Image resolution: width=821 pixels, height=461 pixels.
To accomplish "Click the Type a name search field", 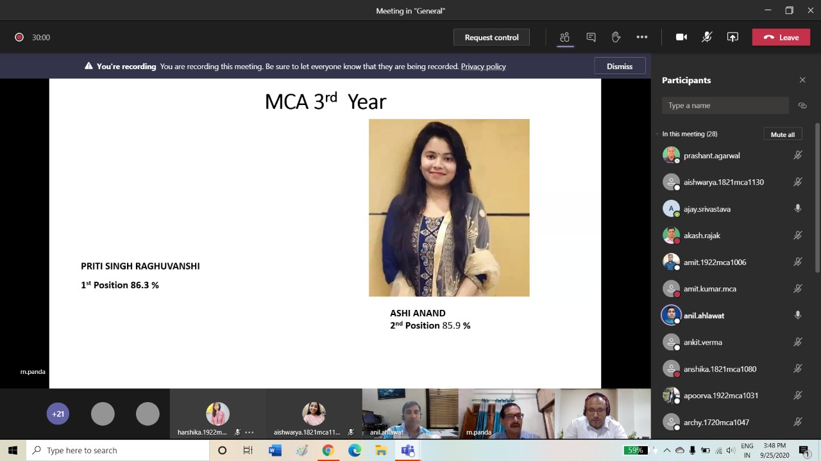I will coord(725,106).
